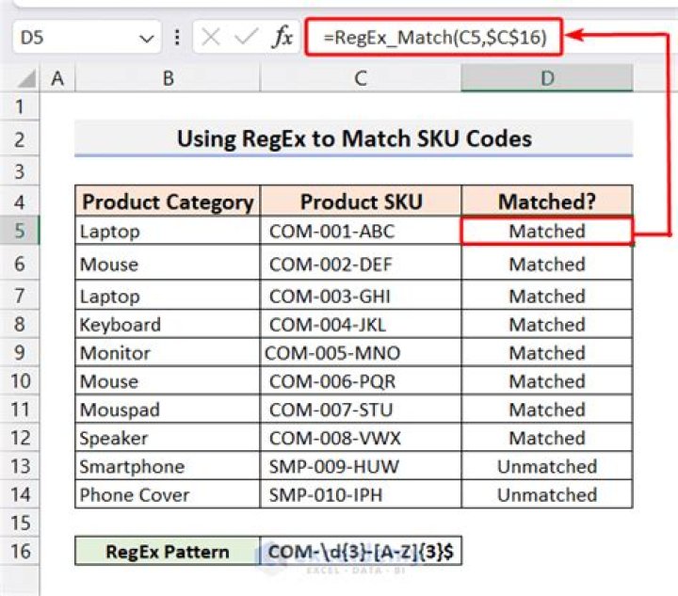Select cell 'Mouse' in row 6
The height and width of the screenshot is (596, 678).
(x=168, y=264)
